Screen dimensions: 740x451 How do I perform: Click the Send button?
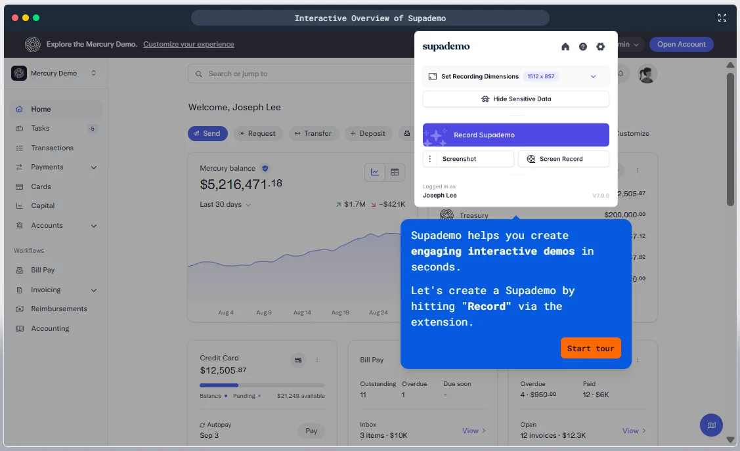[207, 133]
